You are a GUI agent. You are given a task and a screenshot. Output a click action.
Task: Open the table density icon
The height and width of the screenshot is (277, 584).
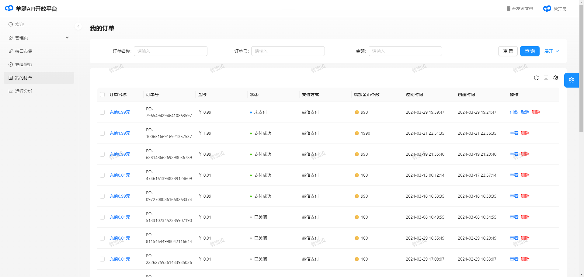pyautogui.click(x=546, y=78)
